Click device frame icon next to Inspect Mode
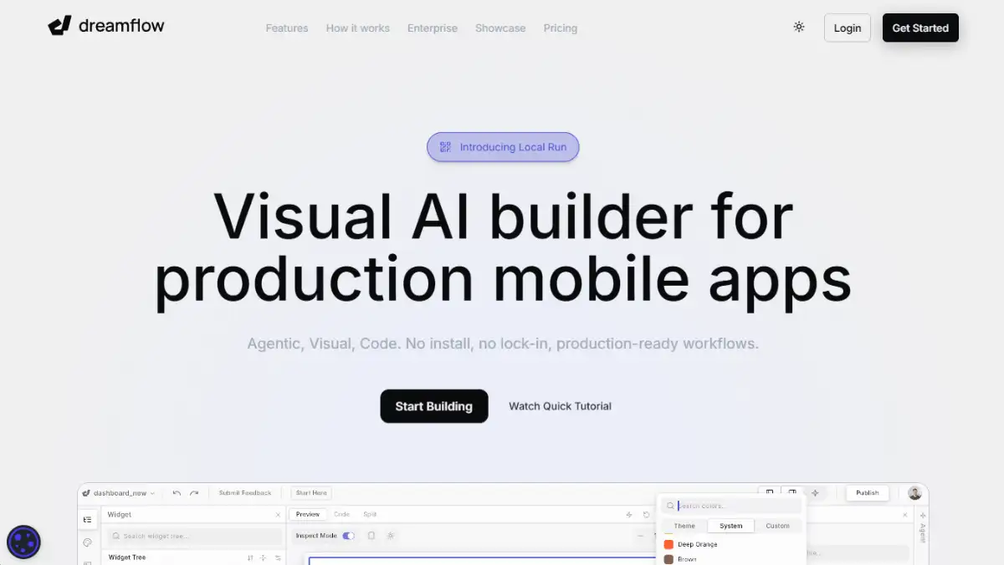The height and width of the screenshot is (565, 1004). [371, 536]
